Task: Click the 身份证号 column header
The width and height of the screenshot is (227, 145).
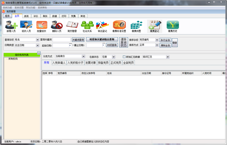Action: [171, 73]
